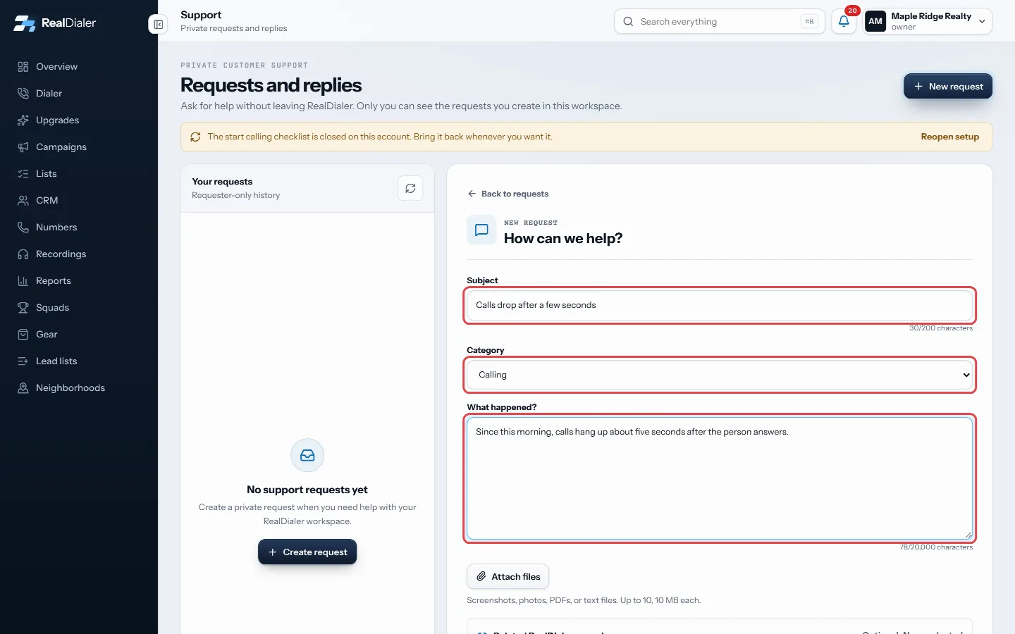1015x634 pixels.
Task: Click the Lists checklist icon
Action: click(x=23, y=174)
